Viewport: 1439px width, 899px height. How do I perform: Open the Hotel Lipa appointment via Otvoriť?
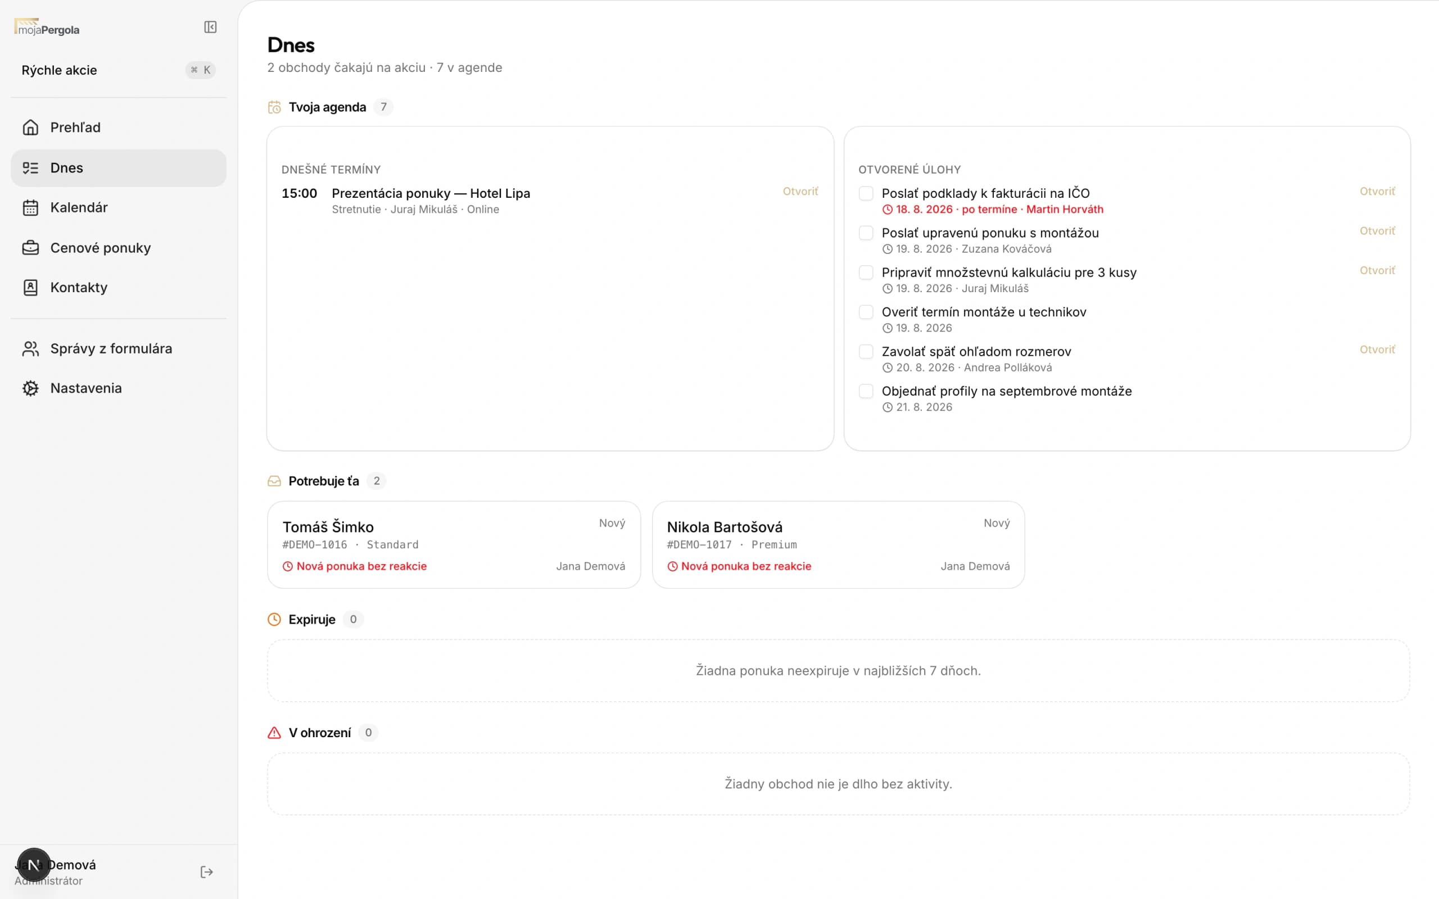800,192
